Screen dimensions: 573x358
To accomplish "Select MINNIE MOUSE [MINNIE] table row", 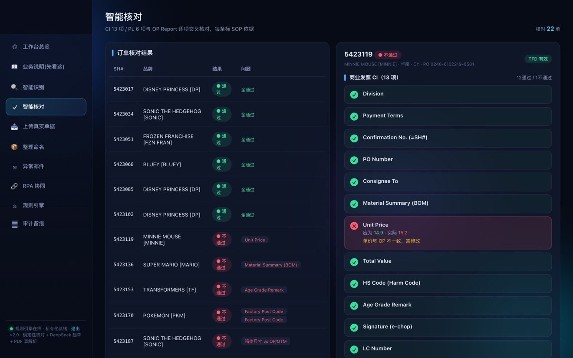I will coord(217,240).
